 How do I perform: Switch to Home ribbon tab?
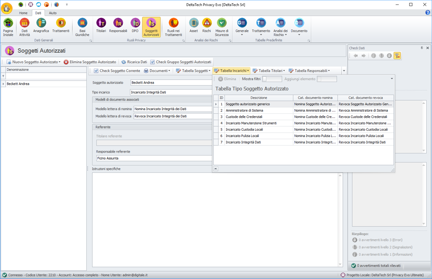pyautogui.click(x=23, y=13)
